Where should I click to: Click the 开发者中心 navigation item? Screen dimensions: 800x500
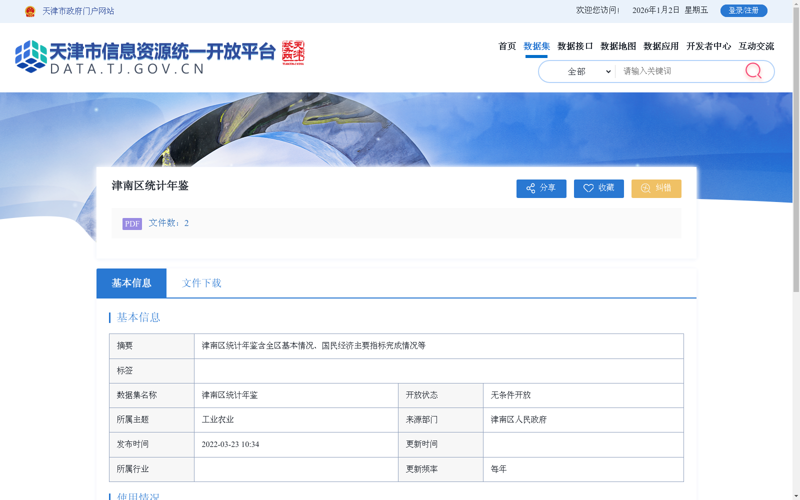coord(708,46)
